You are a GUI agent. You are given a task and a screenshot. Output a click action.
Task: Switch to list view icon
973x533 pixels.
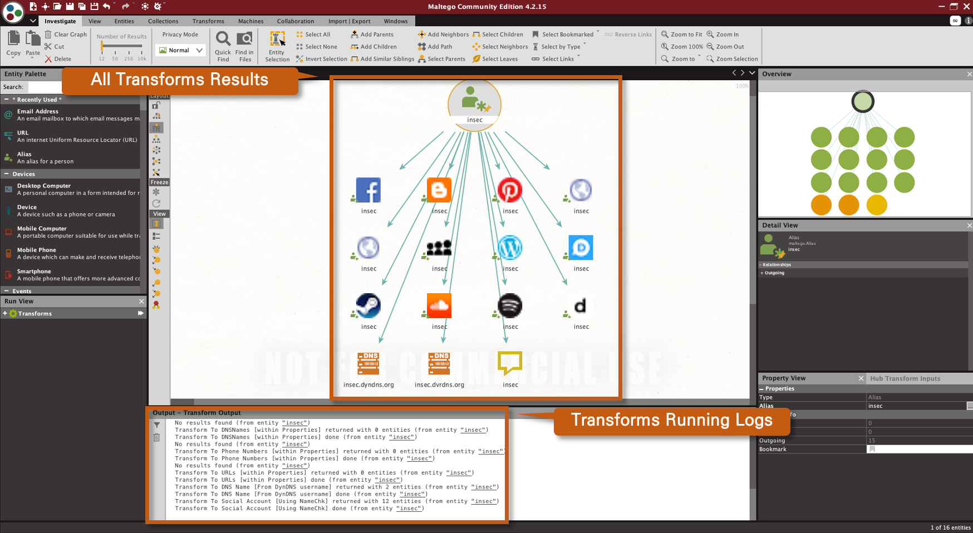(156, 236)
